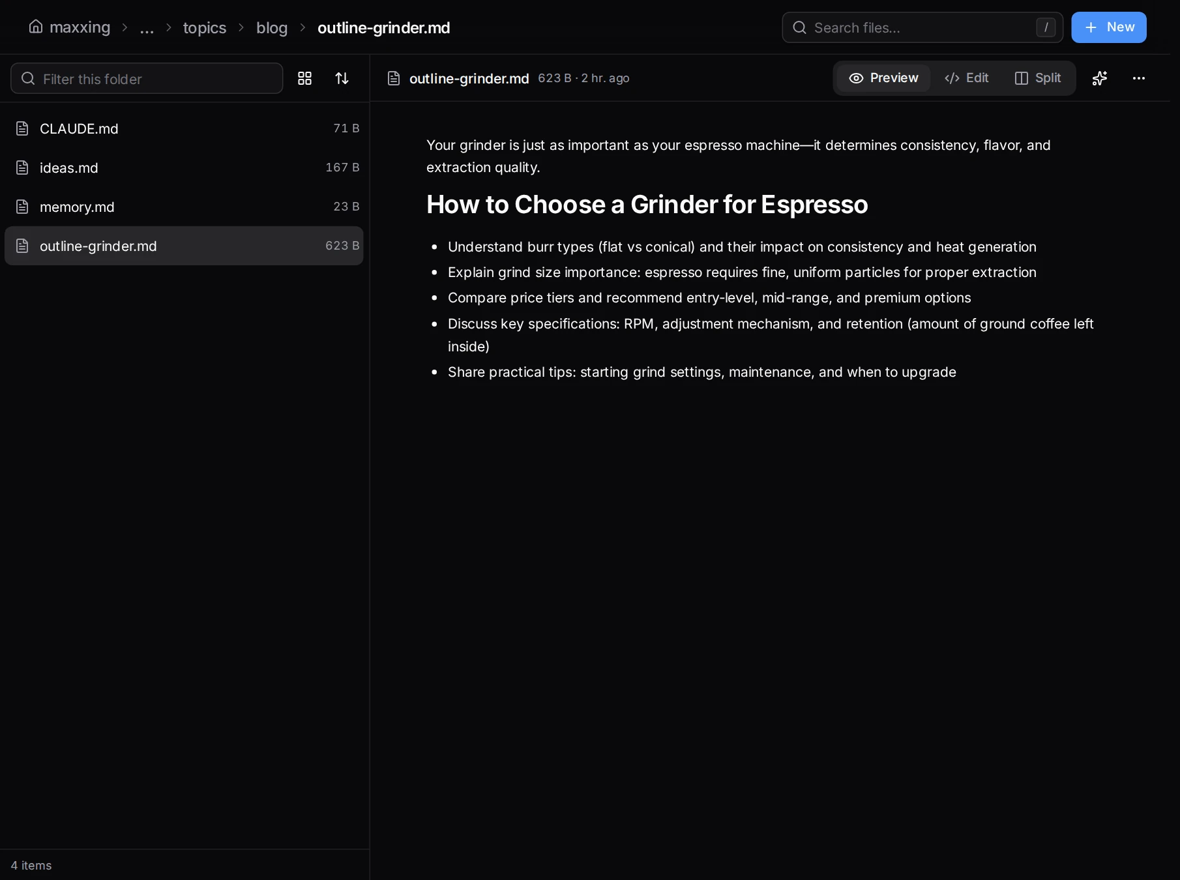Open memory.md in the file list
Screen dimensions: 1180x880
pos(184,207)
